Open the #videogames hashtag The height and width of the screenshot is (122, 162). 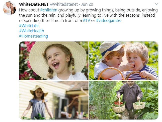[108, 21]
